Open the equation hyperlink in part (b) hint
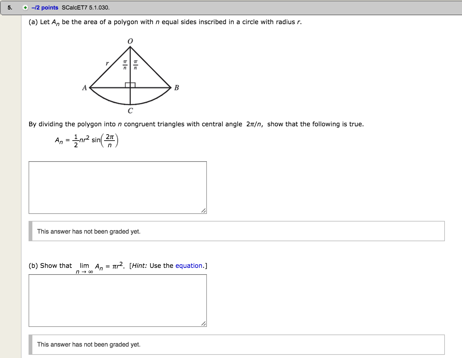This screenshot has width=462, height=358. (188, 266)
